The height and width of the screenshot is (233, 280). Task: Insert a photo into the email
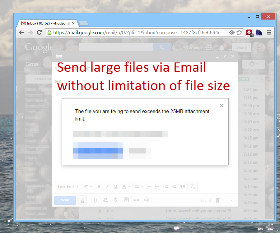click(x=126, y=200)
